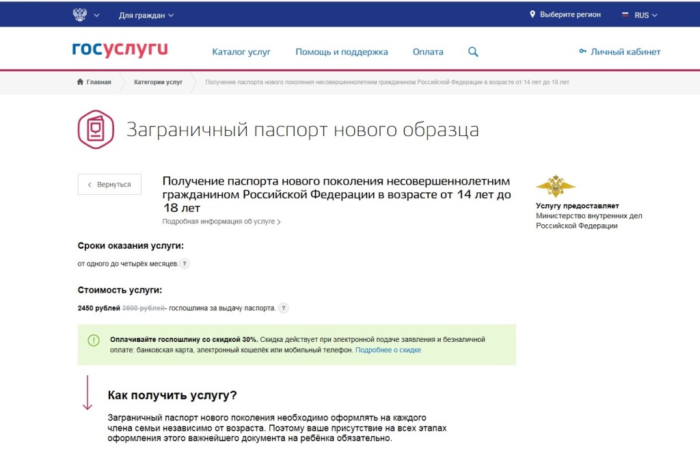Click question mark next to service term
The image size is (700, 467).
[185, 264]
